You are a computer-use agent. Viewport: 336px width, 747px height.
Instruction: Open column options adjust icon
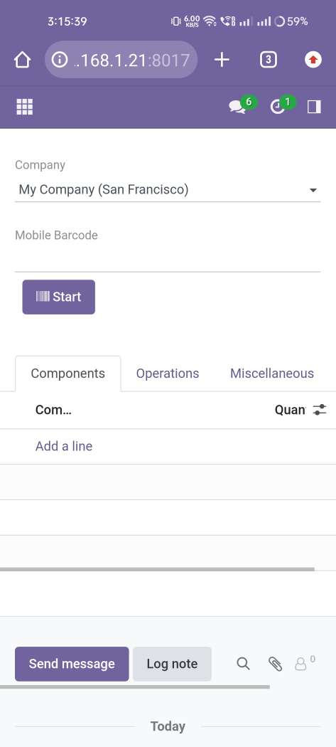click(320, 410)
